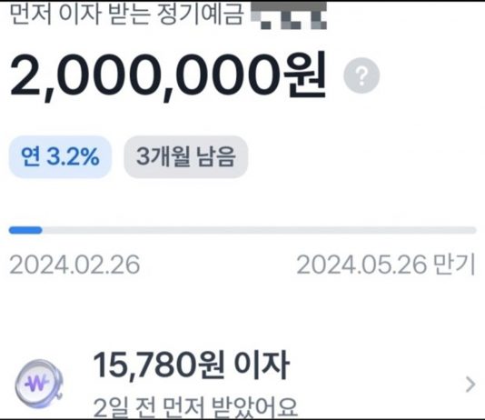Tap the blurred account number
Screen dimensions: 485x420
(289, 15)
